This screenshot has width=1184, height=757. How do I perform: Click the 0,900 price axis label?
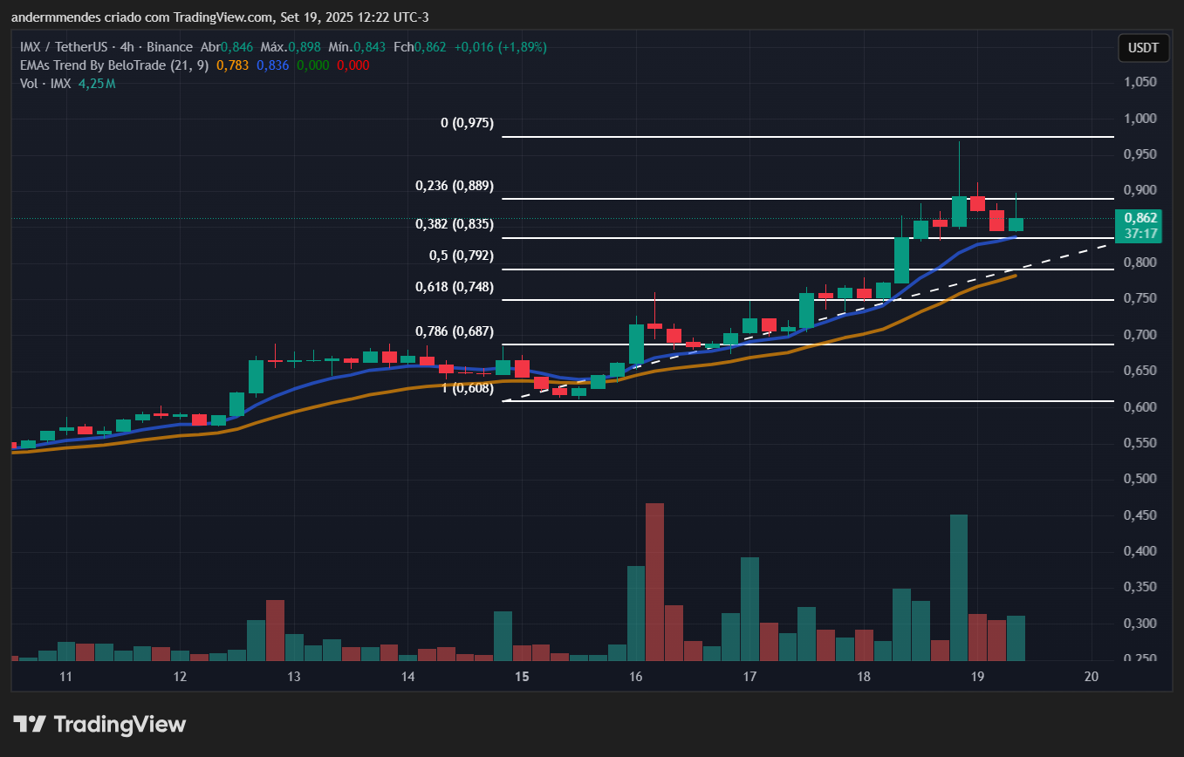[1140, 190]
